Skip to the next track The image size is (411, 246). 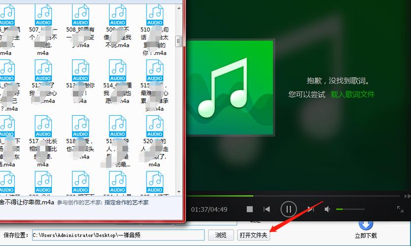point(311,209)
